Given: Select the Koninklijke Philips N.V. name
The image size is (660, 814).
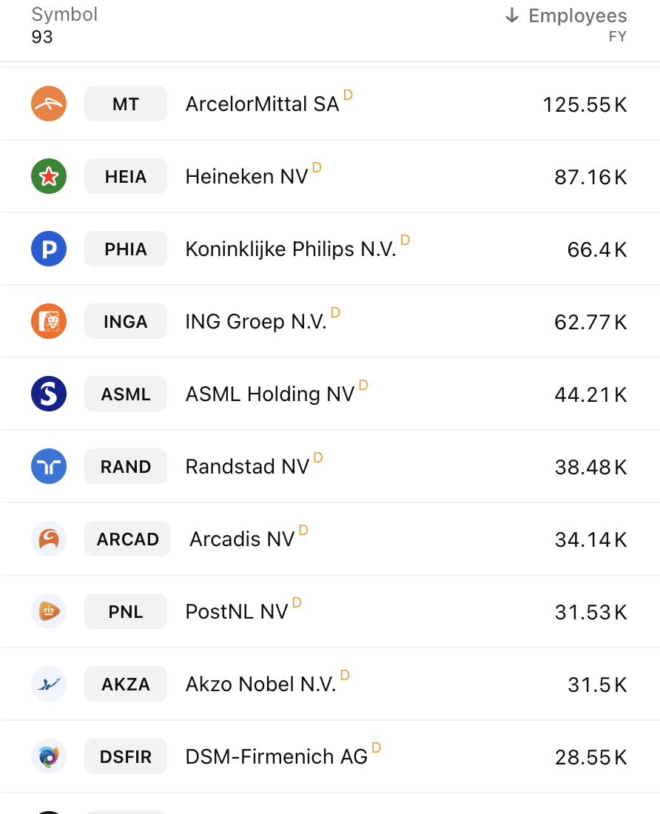Looking at the screenshot, I should pos(291,249).
